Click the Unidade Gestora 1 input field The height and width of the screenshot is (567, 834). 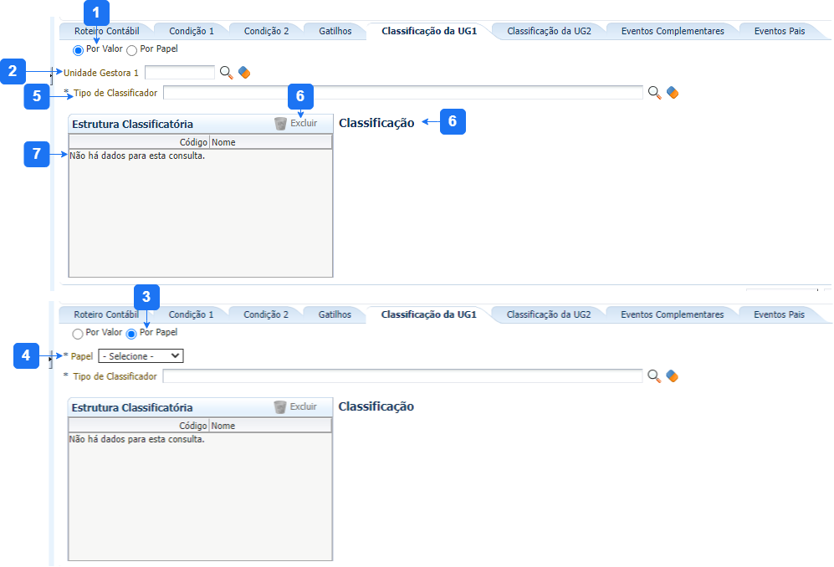click(179, 73)
